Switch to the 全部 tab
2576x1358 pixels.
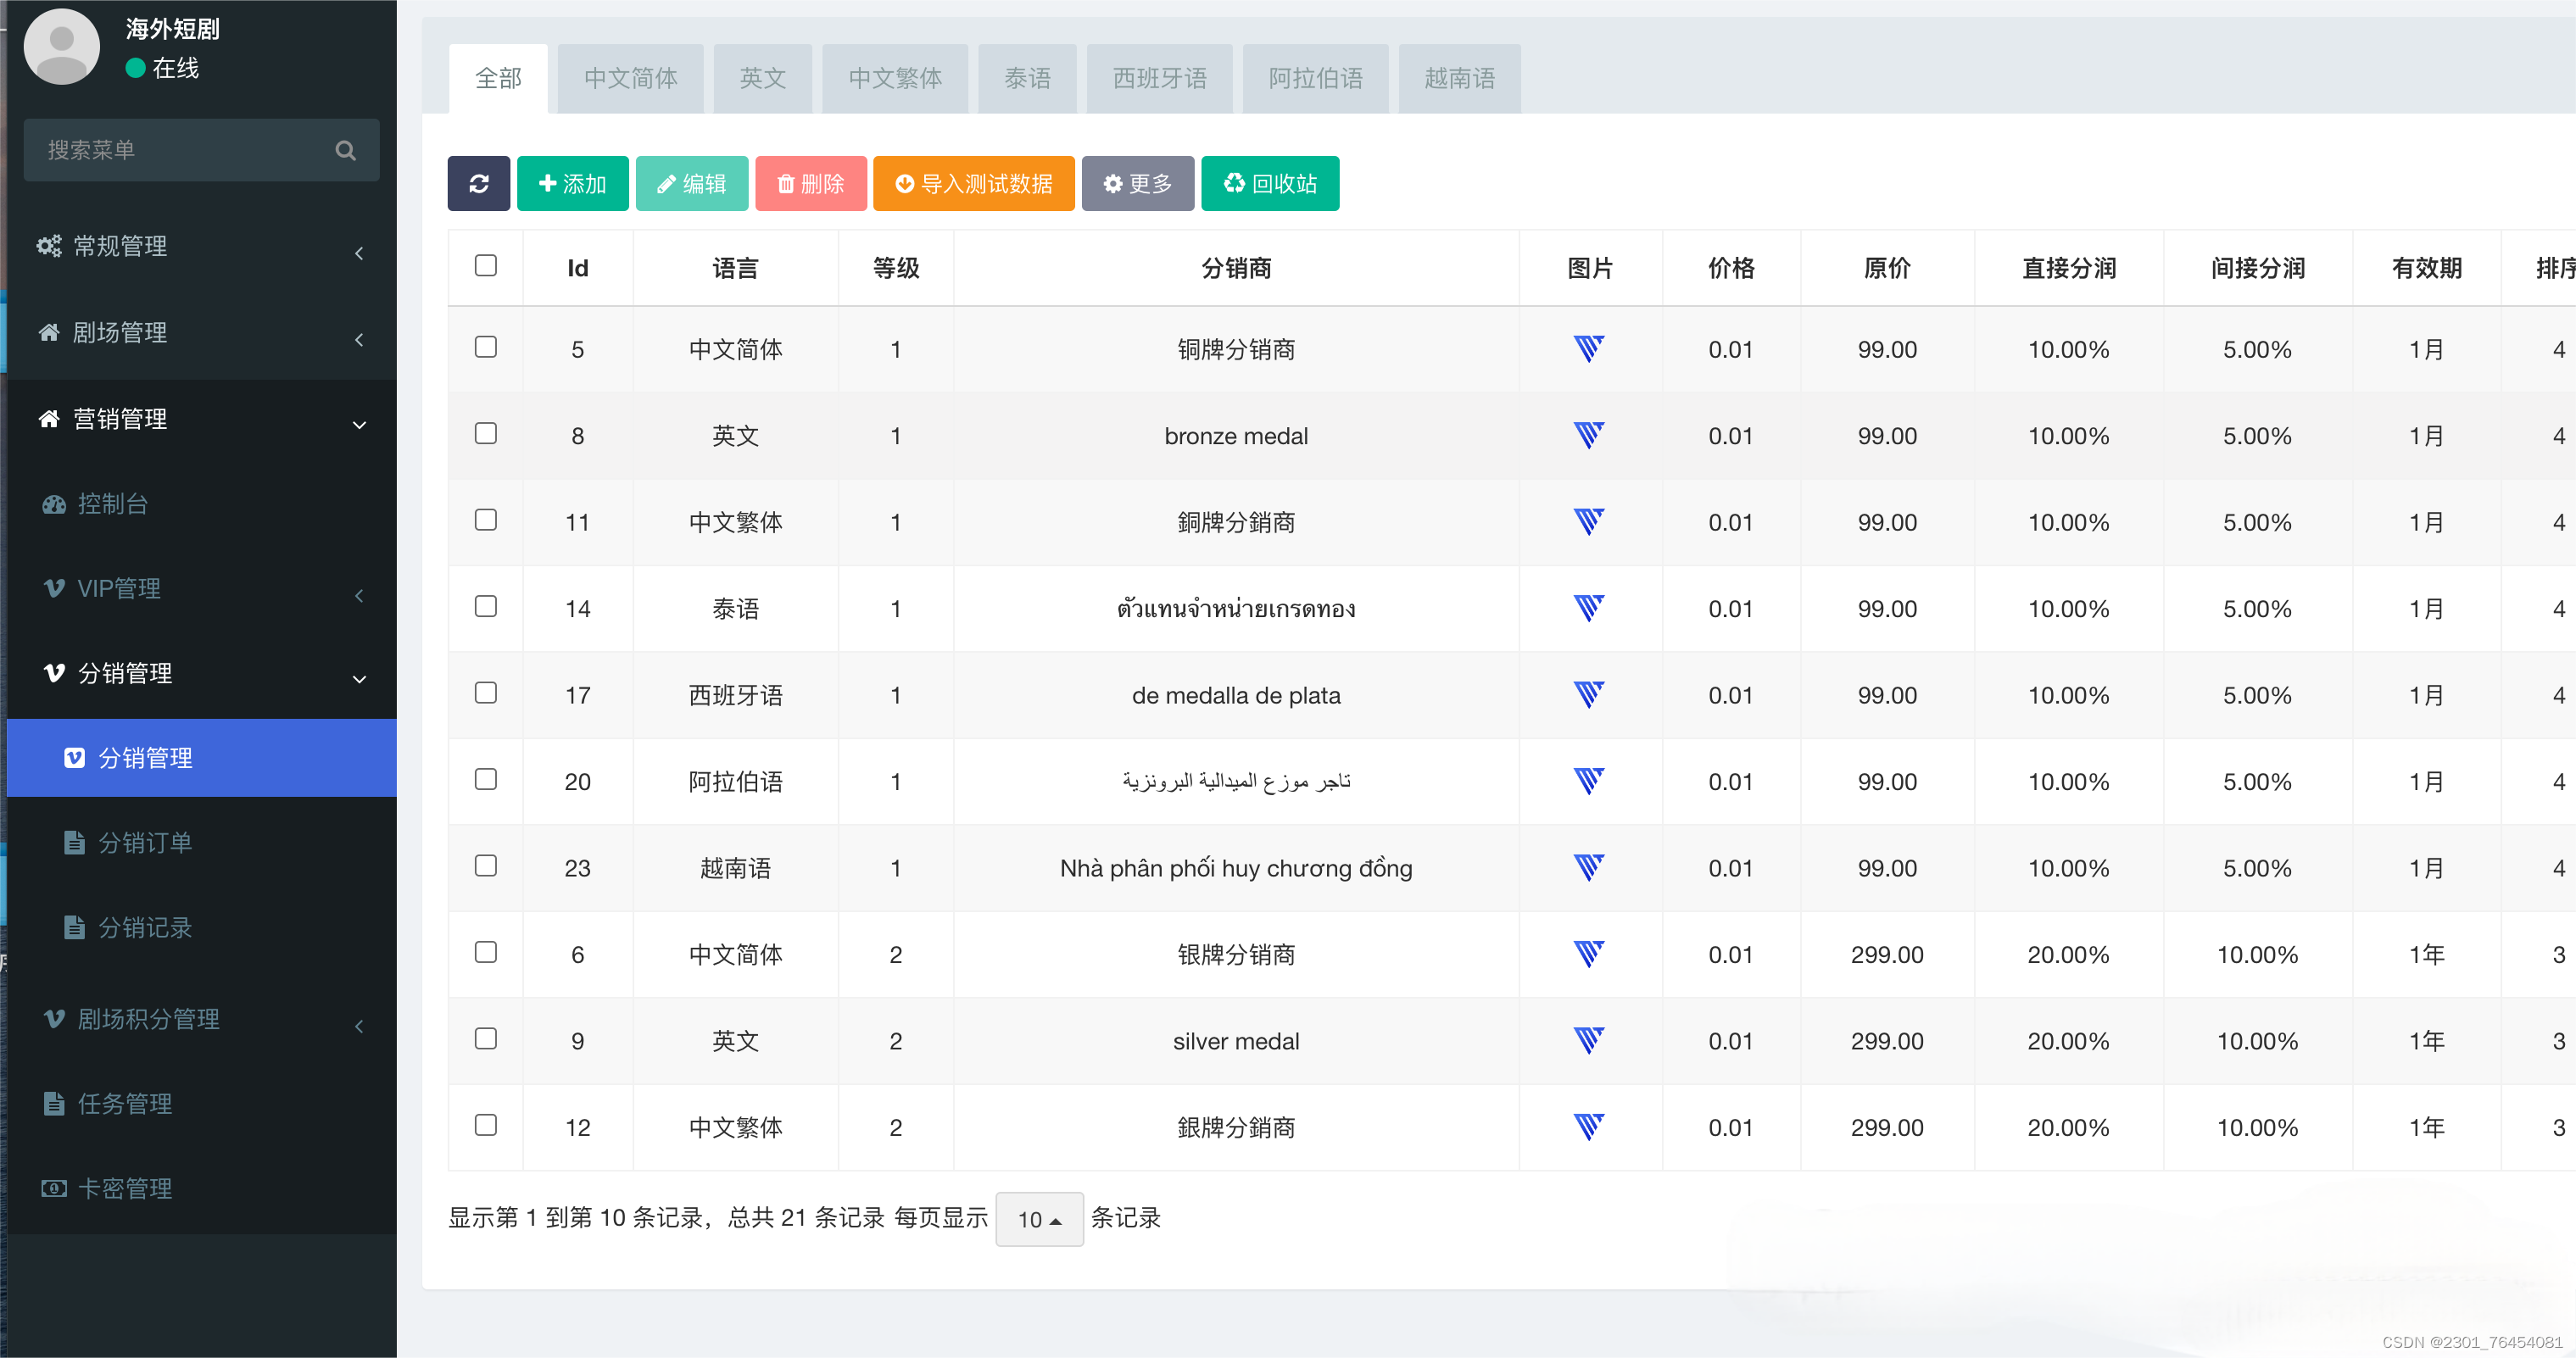click(498, 79)
